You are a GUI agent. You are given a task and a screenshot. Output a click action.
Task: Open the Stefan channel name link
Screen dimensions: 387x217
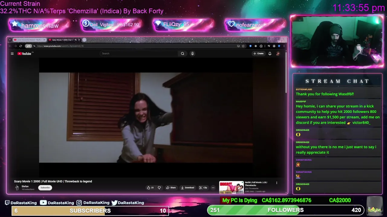[x=25, y=186]
